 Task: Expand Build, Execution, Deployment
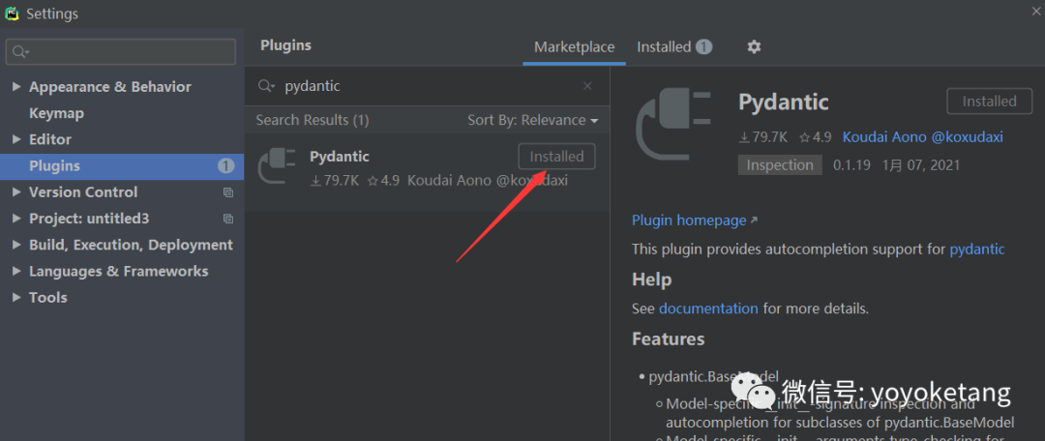click(x=16, y=245)
